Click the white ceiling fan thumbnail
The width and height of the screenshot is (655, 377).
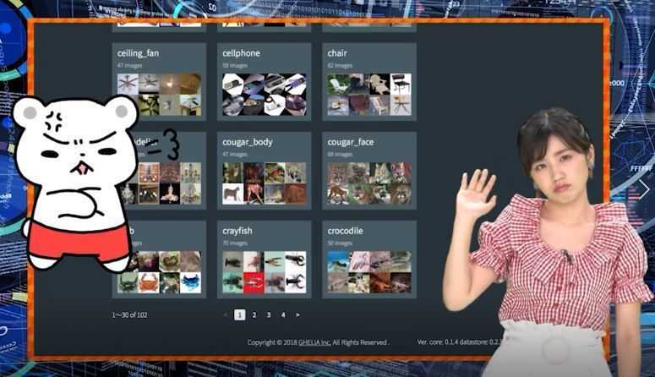click(128, 84)
